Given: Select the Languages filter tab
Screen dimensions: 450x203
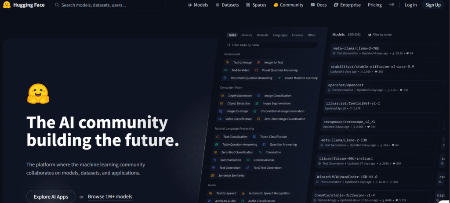Looking at the screenshot, I should pyautogui.click(x=280, y=35).
